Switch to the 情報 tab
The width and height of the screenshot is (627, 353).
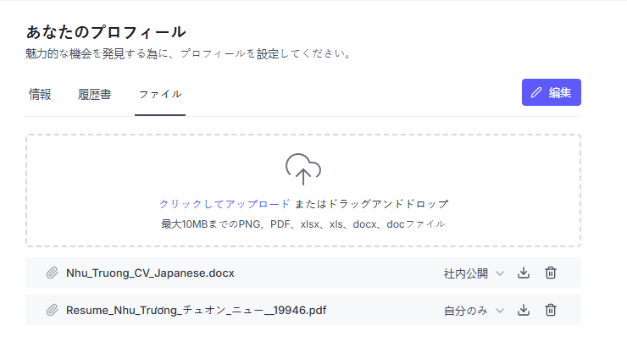click(x=40, y=95)
